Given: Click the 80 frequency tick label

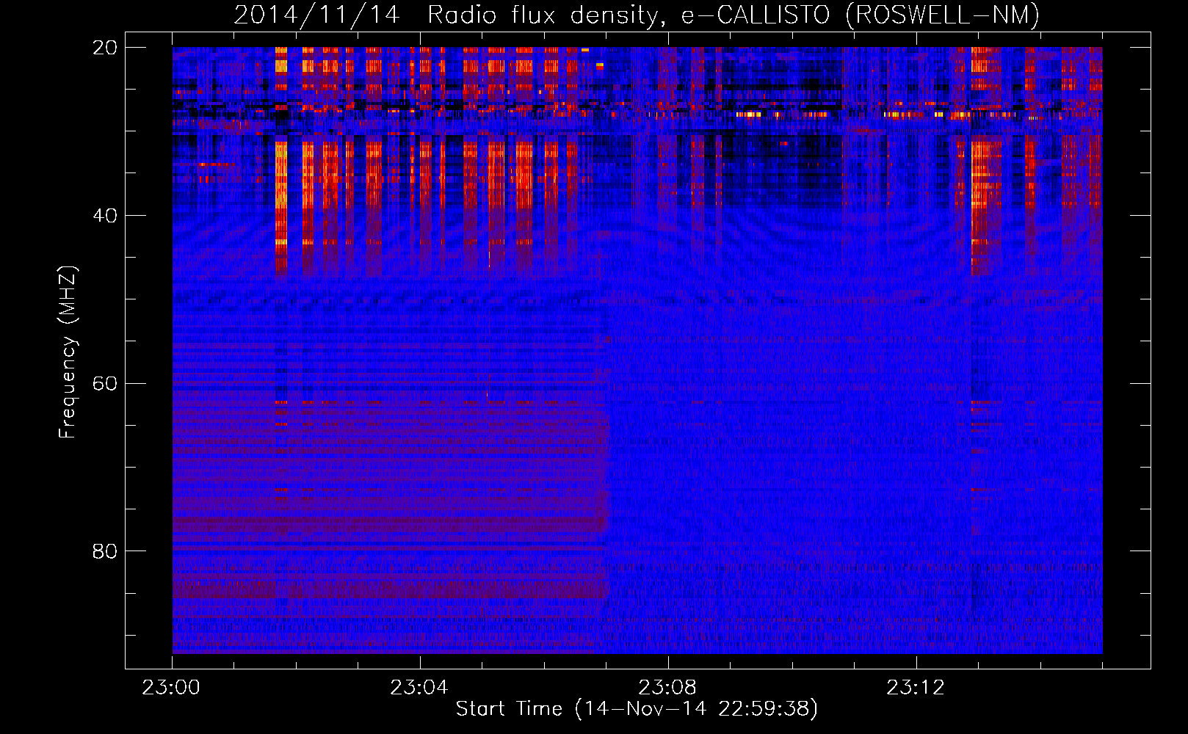Looking at the screenshot, I should click(105, 551).
